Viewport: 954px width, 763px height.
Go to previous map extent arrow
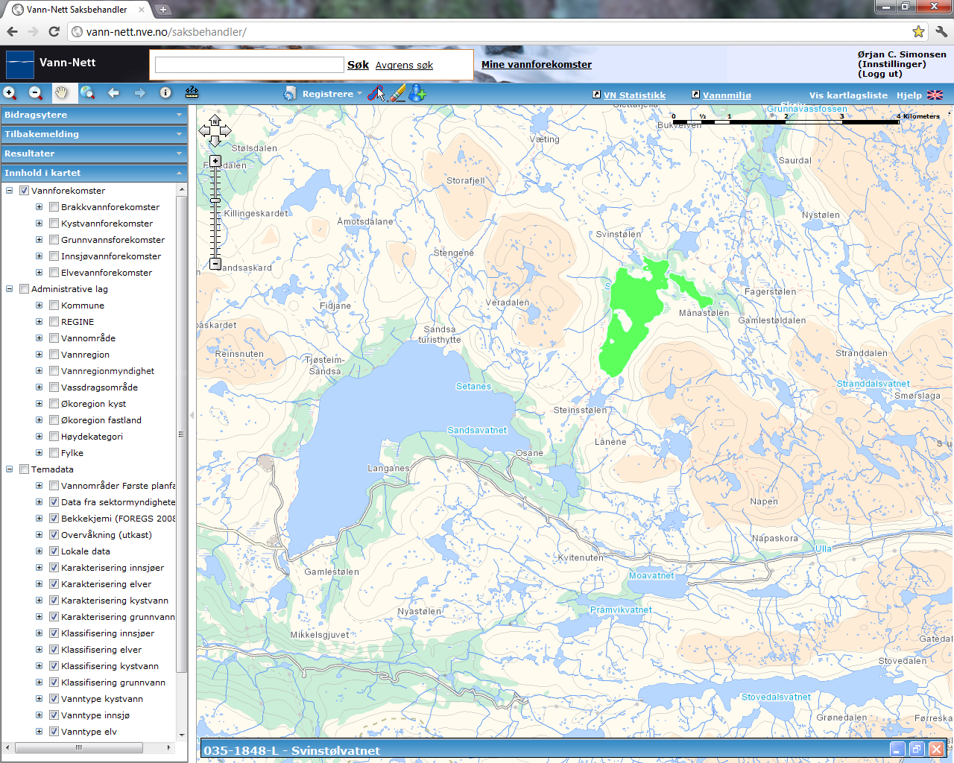[x=113, y=93]
